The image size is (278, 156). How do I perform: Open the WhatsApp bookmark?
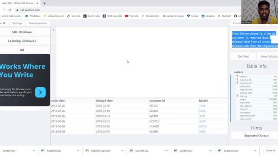pyautogui.click(x=33, y=16)
